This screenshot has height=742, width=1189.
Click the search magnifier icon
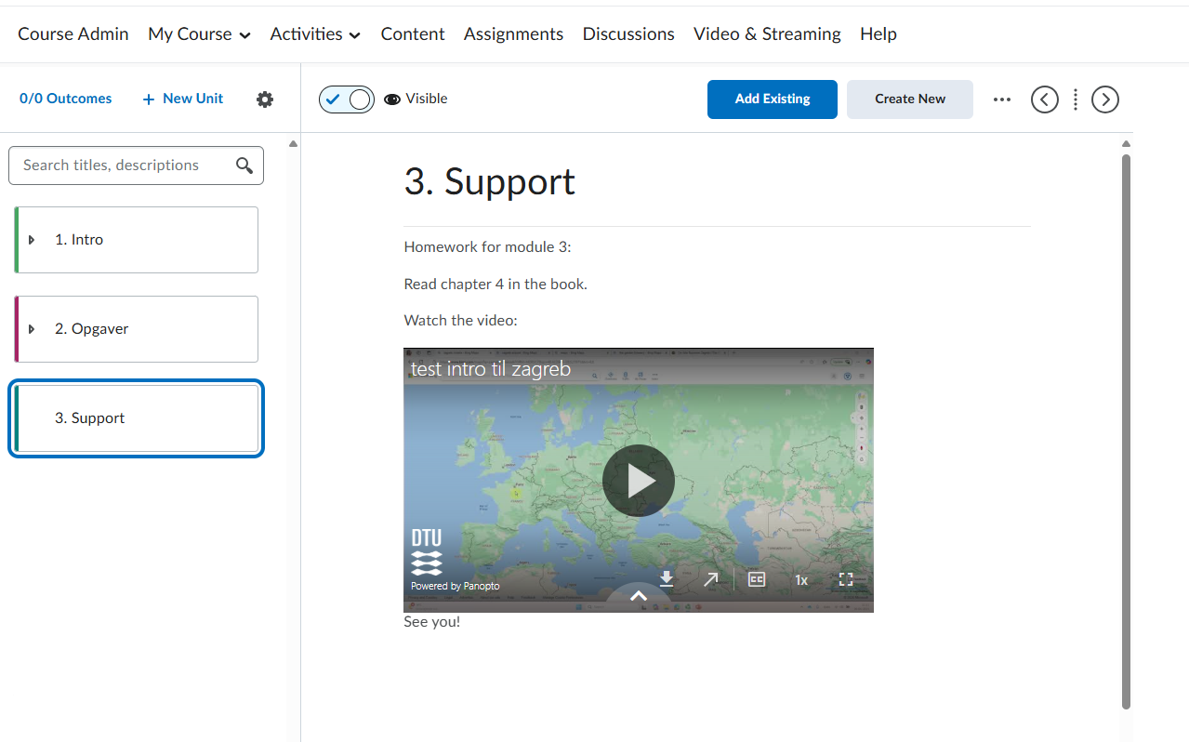click(244, 166)
